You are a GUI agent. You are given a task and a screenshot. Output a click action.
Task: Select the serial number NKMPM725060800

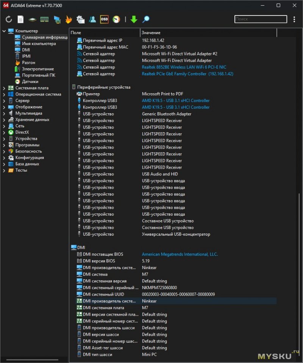[159, 288]
